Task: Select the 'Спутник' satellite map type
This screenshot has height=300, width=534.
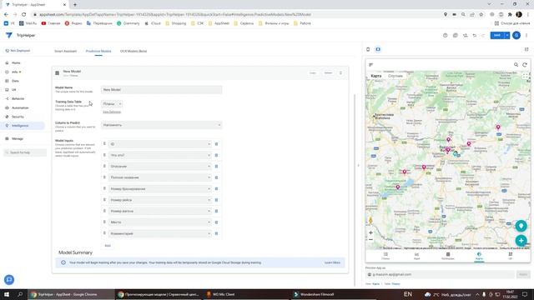Action: 395,76
